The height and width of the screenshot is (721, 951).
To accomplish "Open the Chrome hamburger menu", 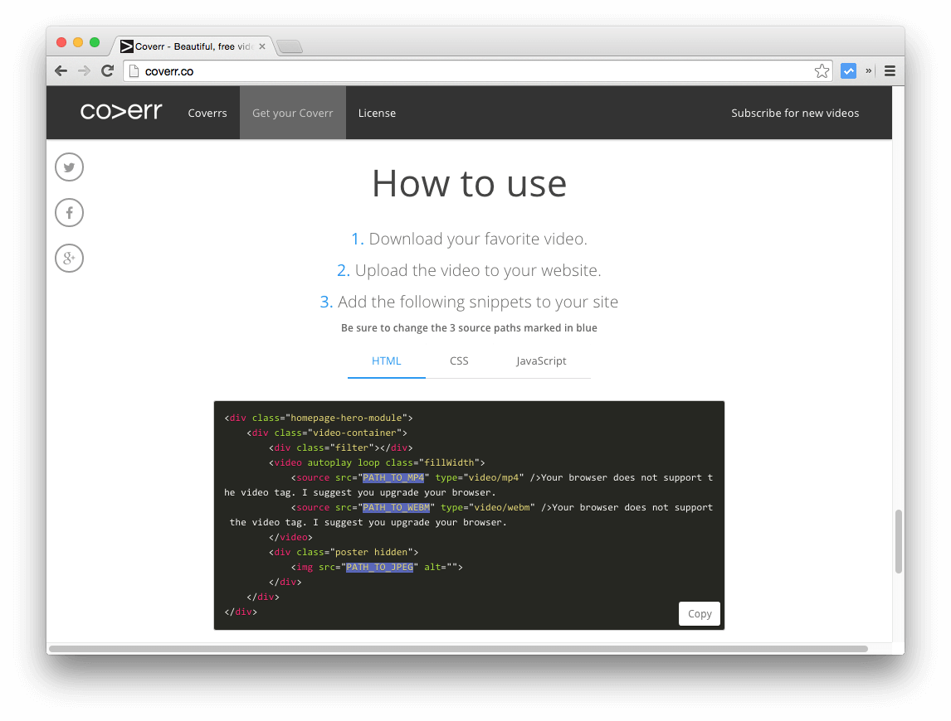I will coord(890,70).
